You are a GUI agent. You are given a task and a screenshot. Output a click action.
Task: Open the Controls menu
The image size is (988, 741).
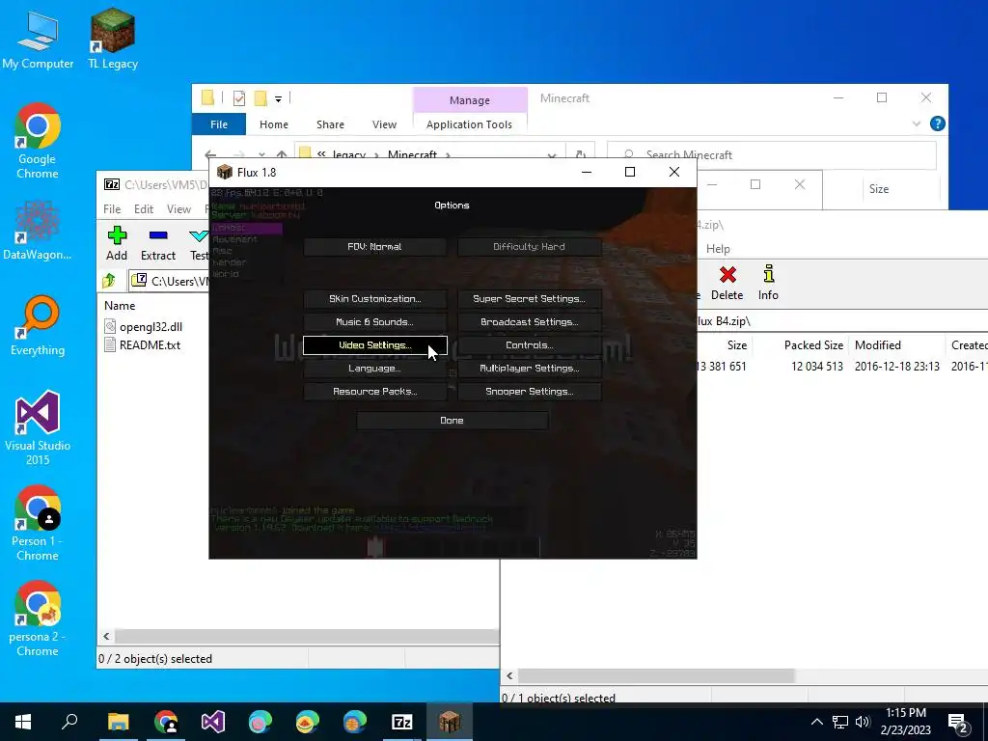pos(530,345)
